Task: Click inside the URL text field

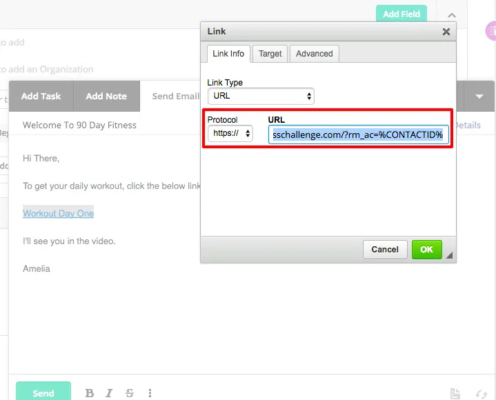Action: [358, 134]
